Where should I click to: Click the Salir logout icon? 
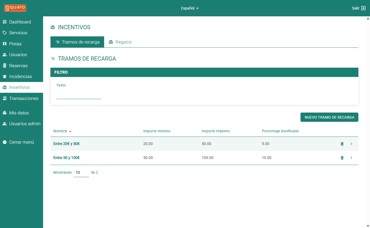pos(363,8)
